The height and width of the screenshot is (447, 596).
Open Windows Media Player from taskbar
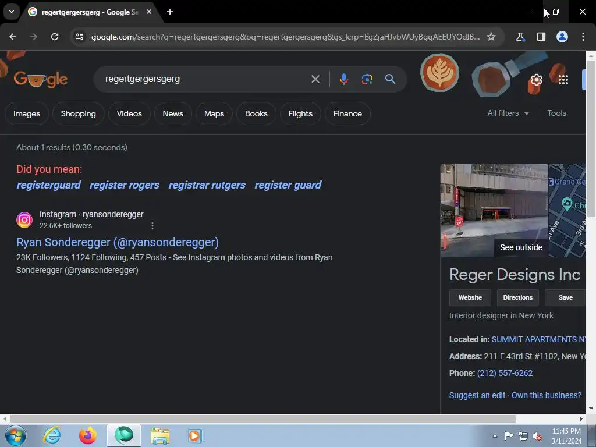196,435
